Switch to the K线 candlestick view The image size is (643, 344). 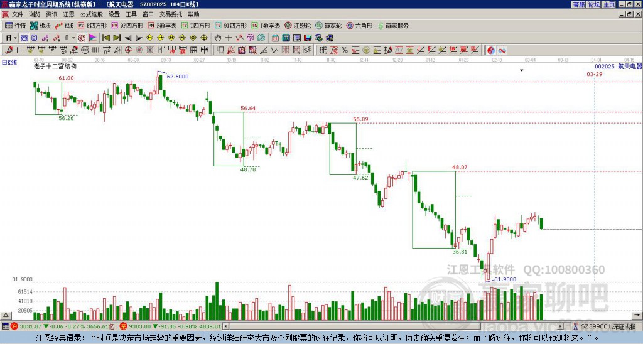coord(64,25)
